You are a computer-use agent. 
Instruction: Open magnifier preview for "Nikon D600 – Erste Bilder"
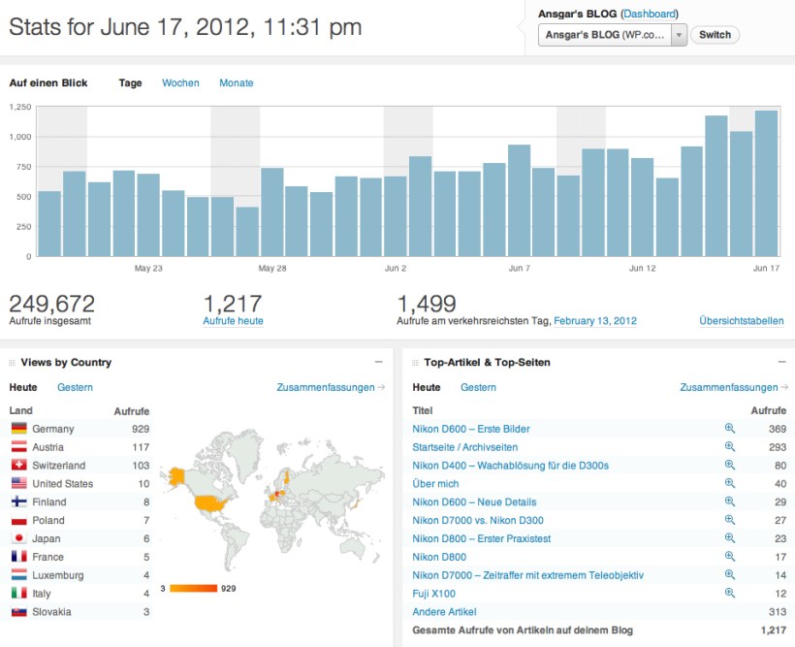tap(728, 429)
